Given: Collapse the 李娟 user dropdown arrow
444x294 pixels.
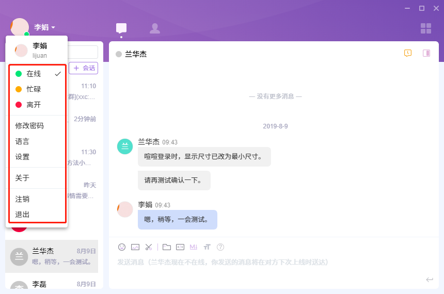Looking at the screenshot, I should 53,27.
